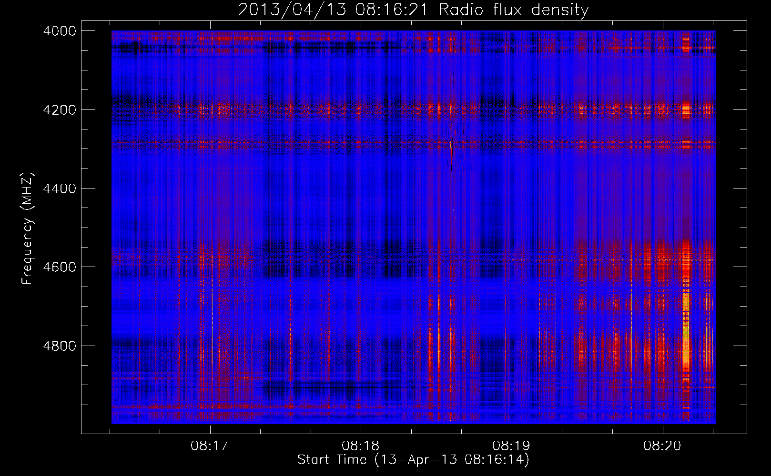Click the 'Frequency (MHZ)' y-axis label
The width and height of the screenshot is (771, 476).
[x=27, y=228]
